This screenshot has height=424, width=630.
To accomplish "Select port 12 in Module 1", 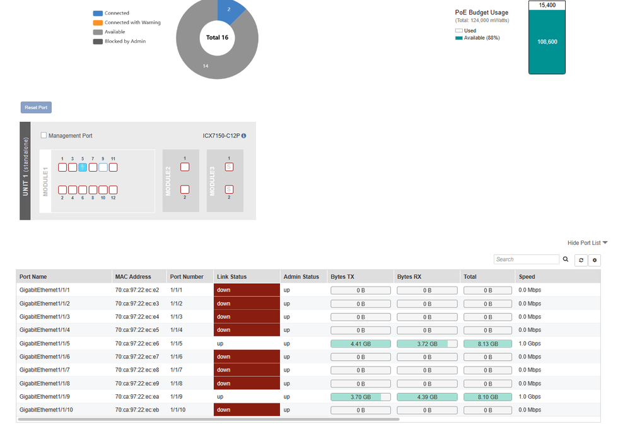I will click(x=113, y=190).
